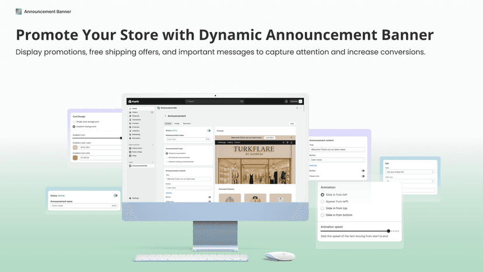Click the Announcement Banner app icon at top-left
Screen dimensions: 483x272
tap(19, 12)
